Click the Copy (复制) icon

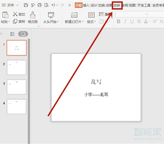pos(15,21)
